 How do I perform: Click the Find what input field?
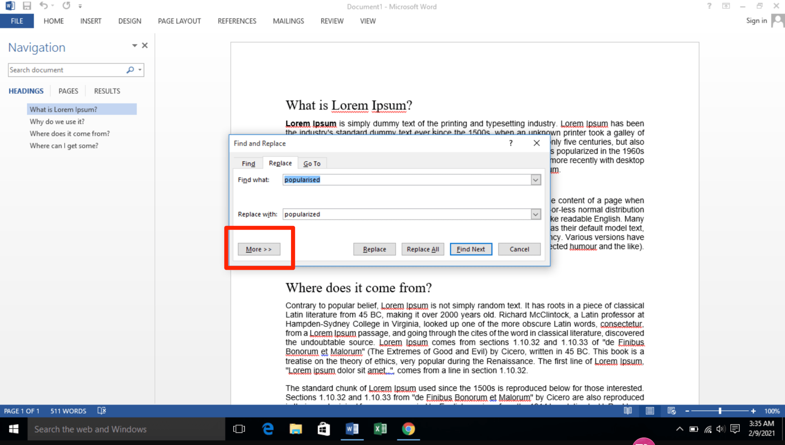tap(407, 179)
